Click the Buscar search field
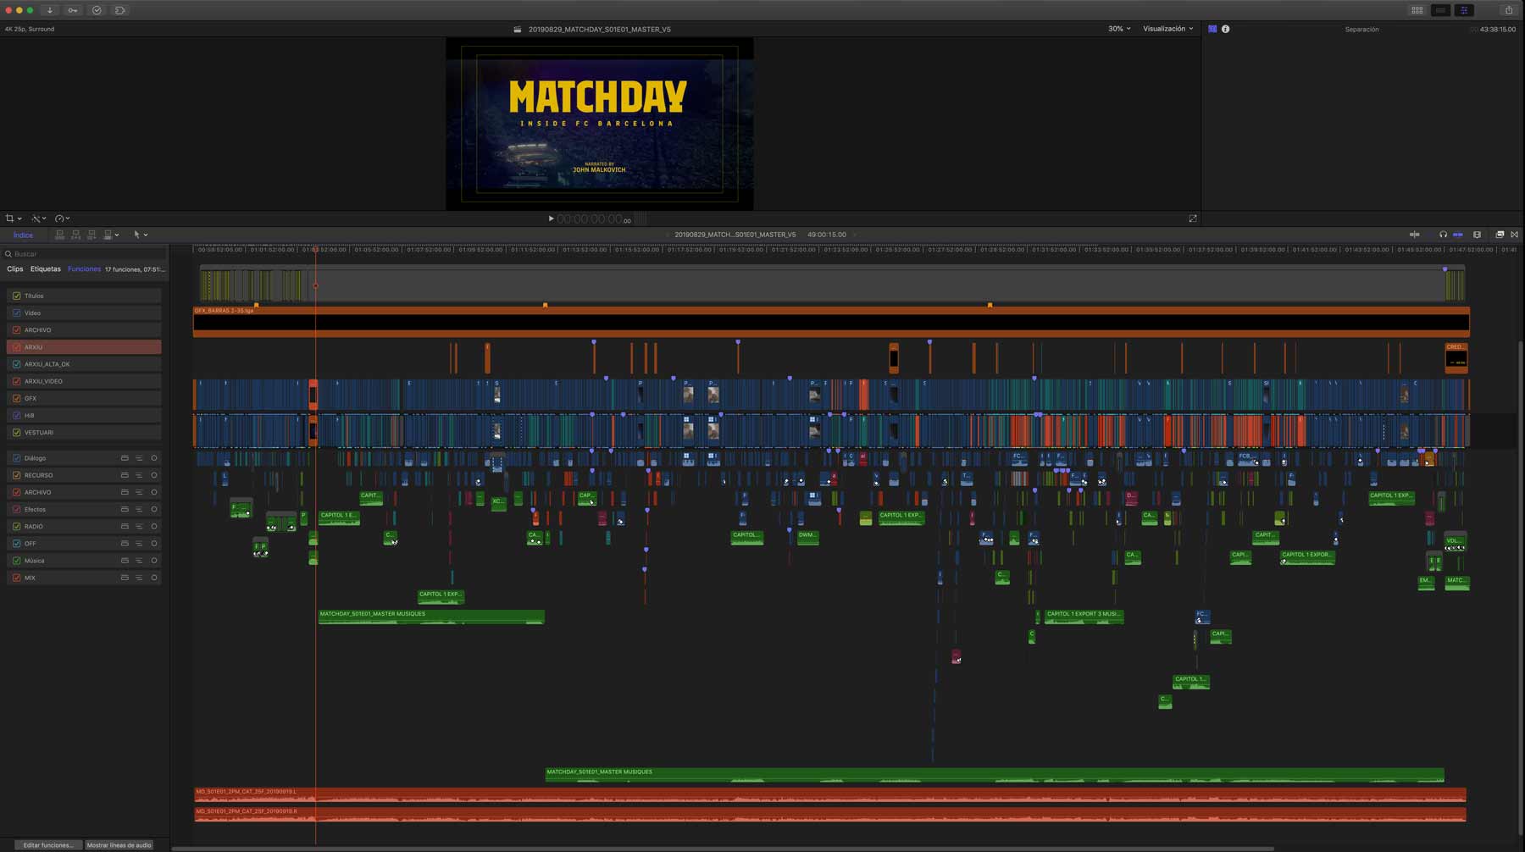 point(84,253)
